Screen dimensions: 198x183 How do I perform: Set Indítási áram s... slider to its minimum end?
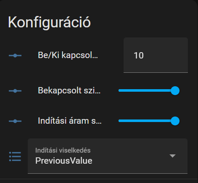(119, 121)
